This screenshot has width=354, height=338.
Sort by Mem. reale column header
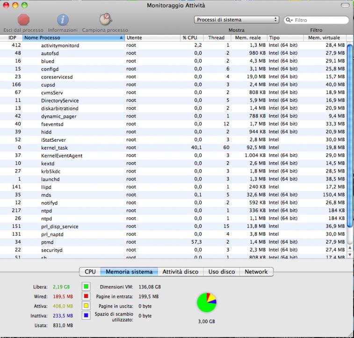pos(249,38)
